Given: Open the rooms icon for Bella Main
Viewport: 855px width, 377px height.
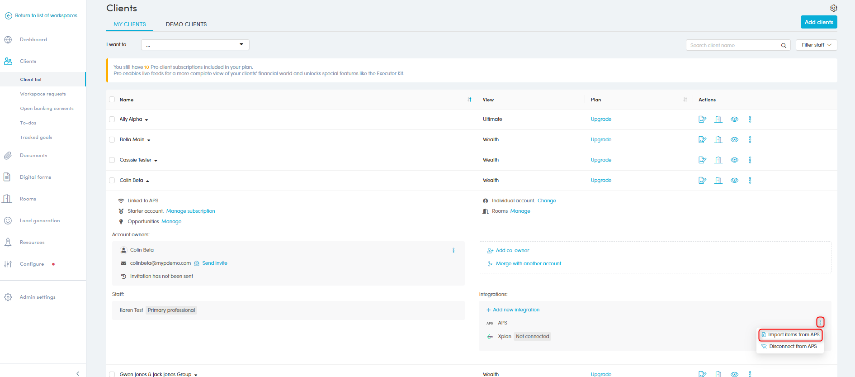Looking at the screenshot, I should [x=718, y=140].
